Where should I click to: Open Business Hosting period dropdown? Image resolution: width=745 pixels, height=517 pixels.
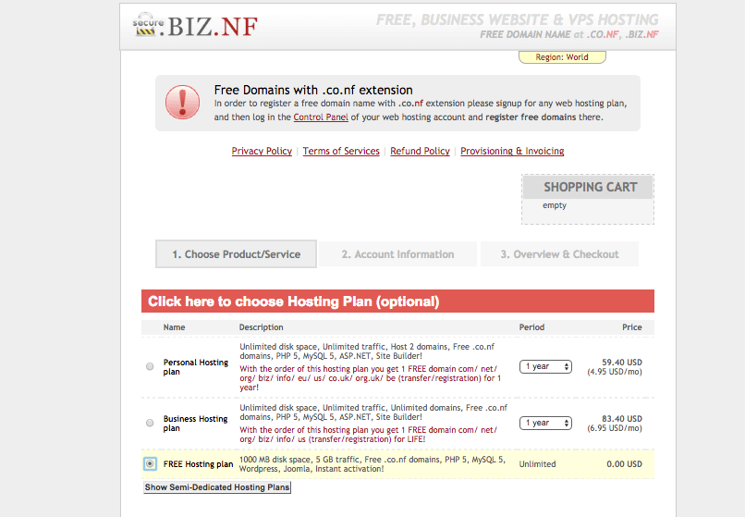(545, 423)
